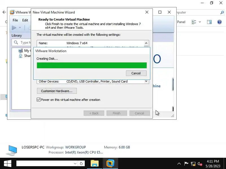The height and width of the screenshot is (169, 226).
Task: Click the Memory 6.00 GB value
Action: [124, 147]
